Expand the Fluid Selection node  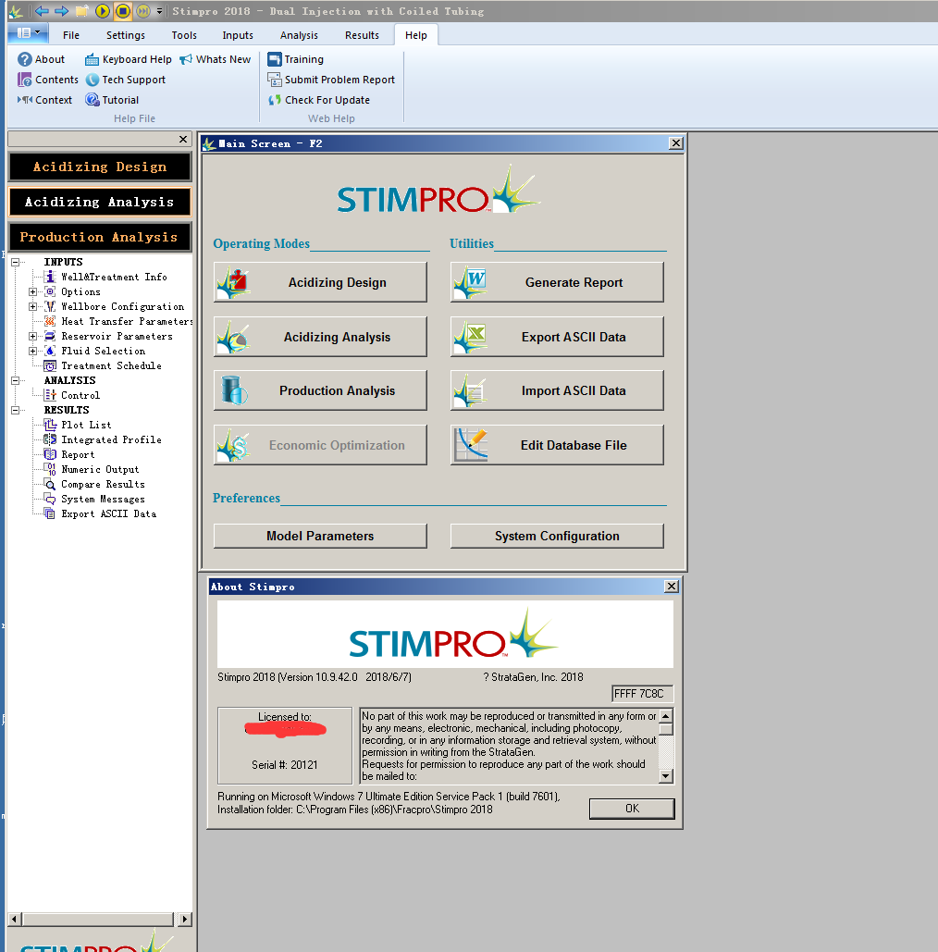32,351
